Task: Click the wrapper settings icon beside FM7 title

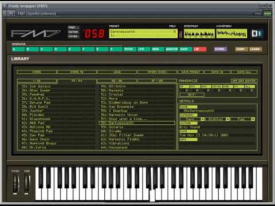Action: click(x=11, y=13)
